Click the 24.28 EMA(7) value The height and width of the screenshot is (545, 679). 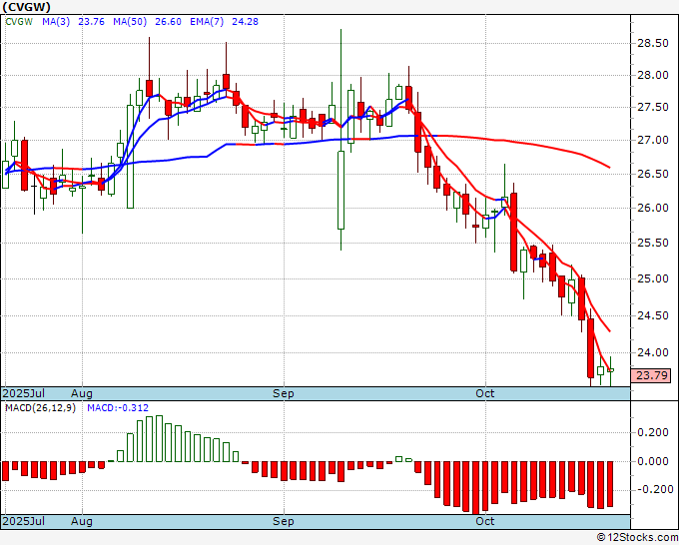[245, 22]
